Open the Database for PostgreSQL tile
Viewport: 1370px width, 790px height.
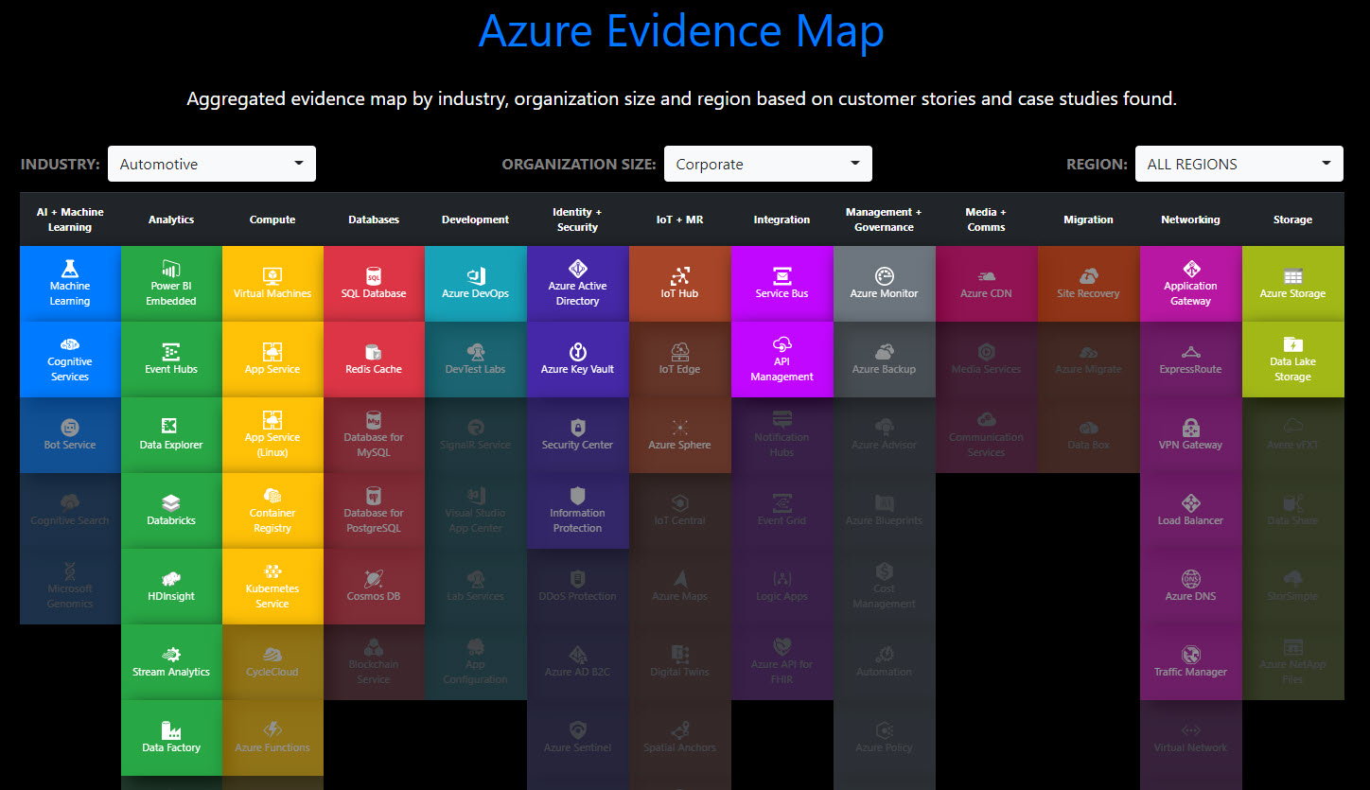374,511
